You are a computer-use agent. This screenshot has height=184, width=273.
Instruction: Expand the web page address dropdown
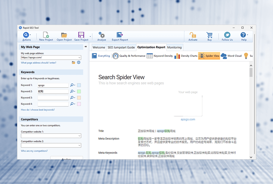(79, 57)
